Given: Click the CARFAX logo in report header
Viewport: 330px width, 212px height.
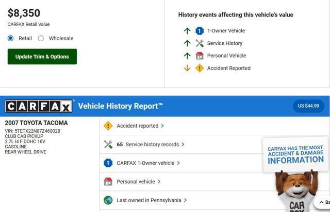Looking at the screenshot, I should 39,106.
